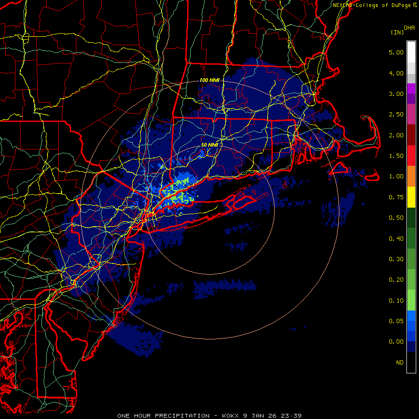Click the 100 NMI range ring label
Screen dimensions: 419x419
click(x=209, y=80)
